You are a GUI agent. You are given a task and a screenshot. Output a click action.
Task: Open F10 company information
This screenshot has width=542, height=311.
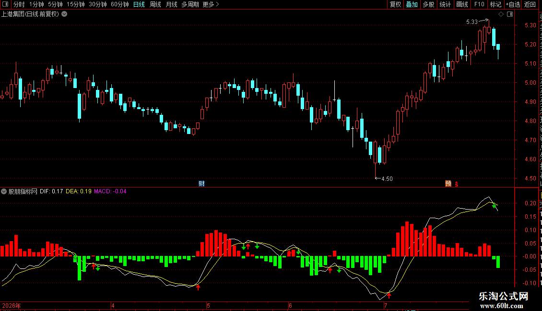(x=479, y=4)
